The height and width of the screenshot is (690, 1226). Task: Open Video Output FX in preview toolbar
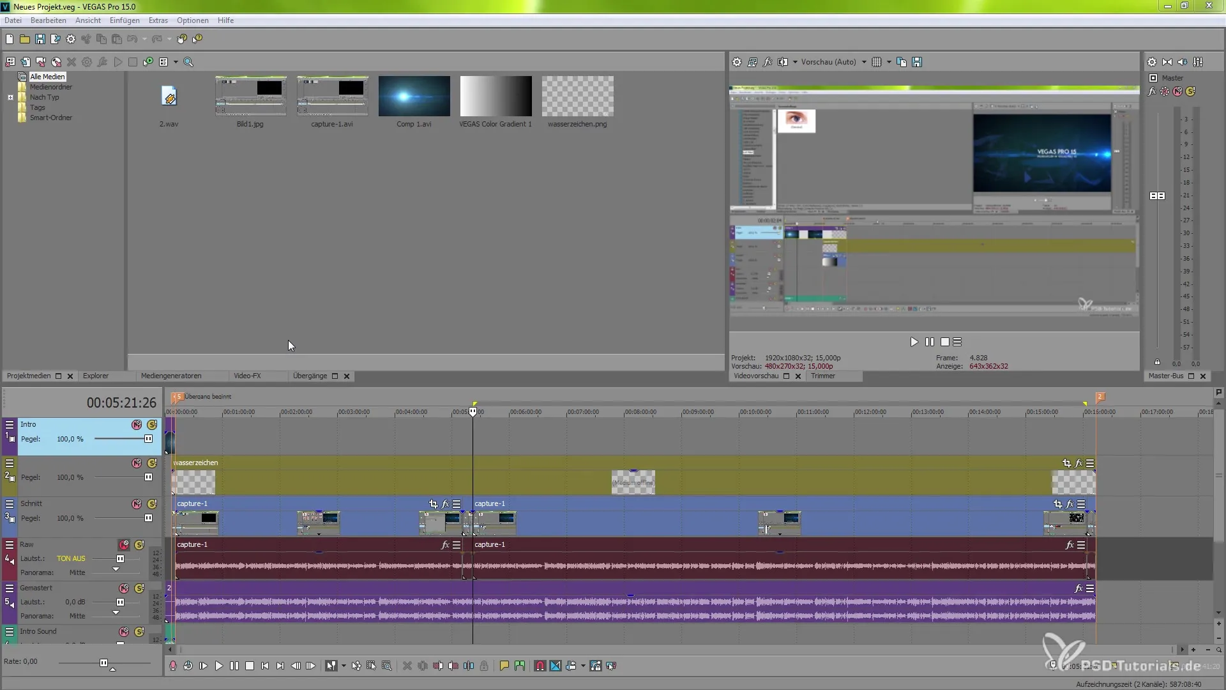[768, 62]
